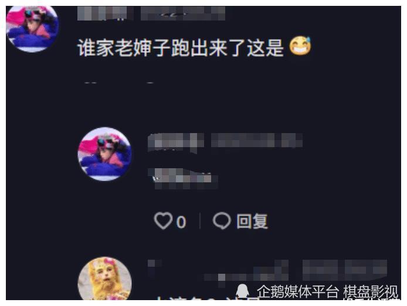Click the blurred username of the reply comment
This screenshot has height=306, width=407.
176,142
